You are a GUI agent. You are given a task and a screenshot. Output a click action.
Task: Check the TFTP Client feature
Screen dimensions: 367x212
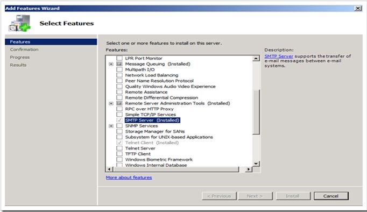[x=119, y=154]
